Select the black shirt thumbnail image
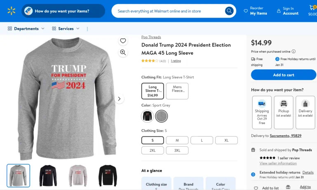 [48, 175]
